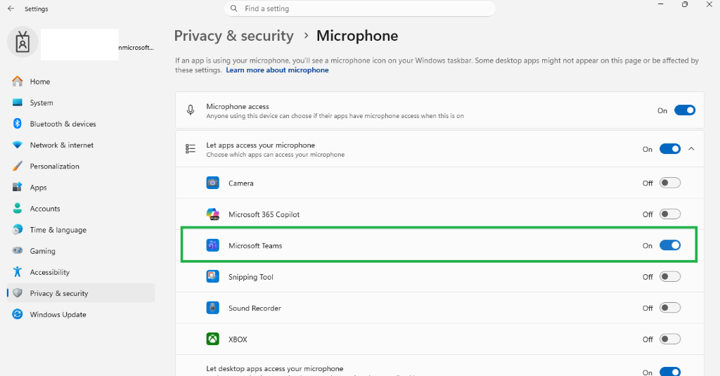The image size is (720, 376).
Task: Click the Microsoft Teams row label
Action: pos(255,245)
